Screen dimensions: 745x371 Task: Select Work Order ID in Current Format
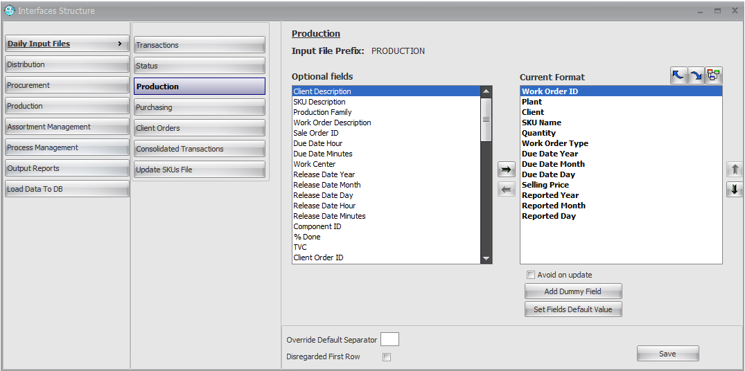[x=621, y=91]
